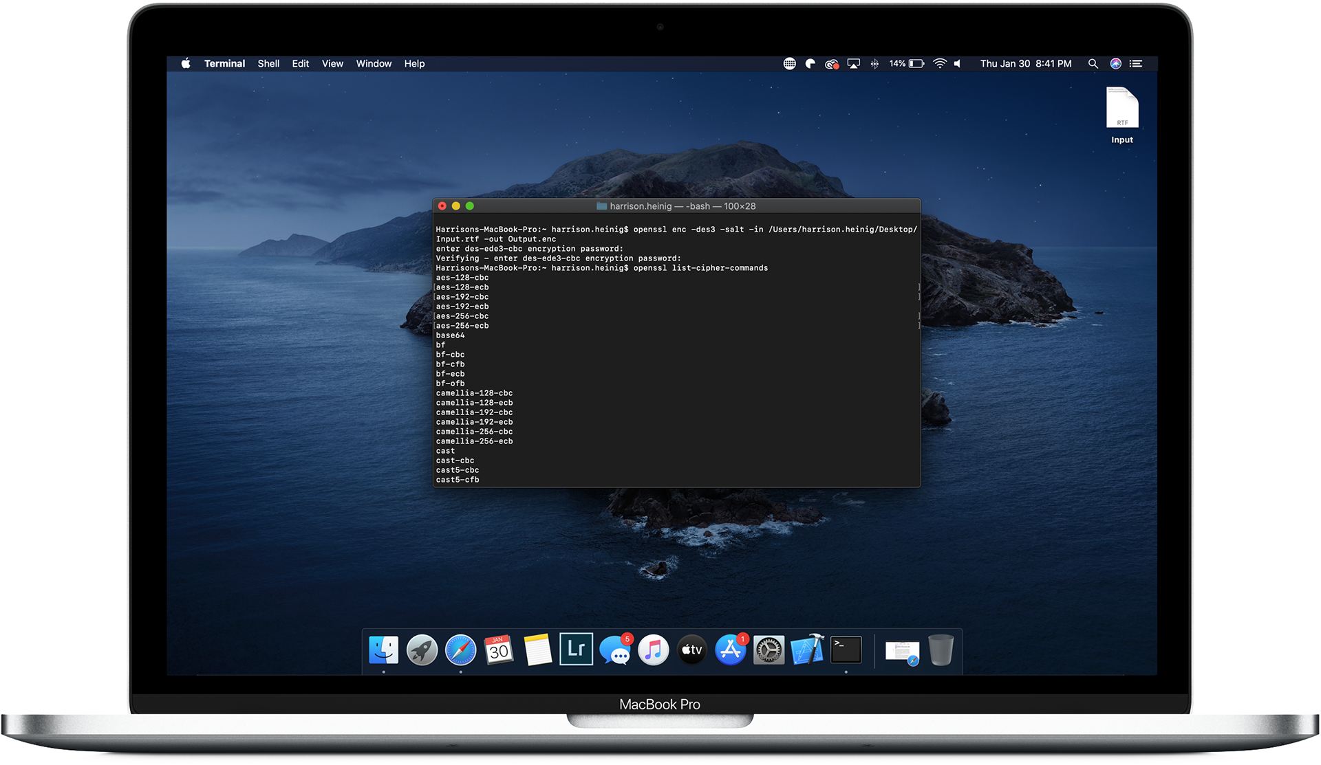Click the 'cast5-cbc' output line
Image resolution: width=1321 pixels, height=765 pixels.
click(x=458, y=470)
